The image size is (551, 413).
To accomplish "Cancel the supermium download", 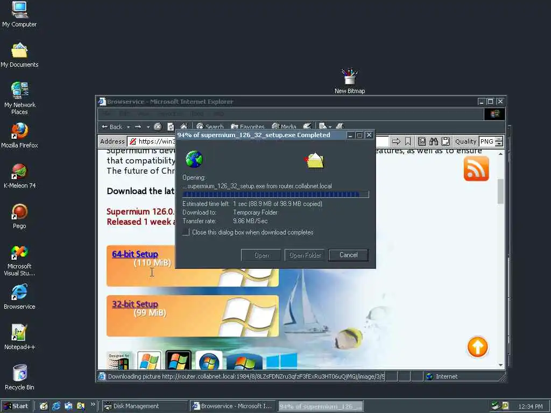I will [x=348, y=255].
